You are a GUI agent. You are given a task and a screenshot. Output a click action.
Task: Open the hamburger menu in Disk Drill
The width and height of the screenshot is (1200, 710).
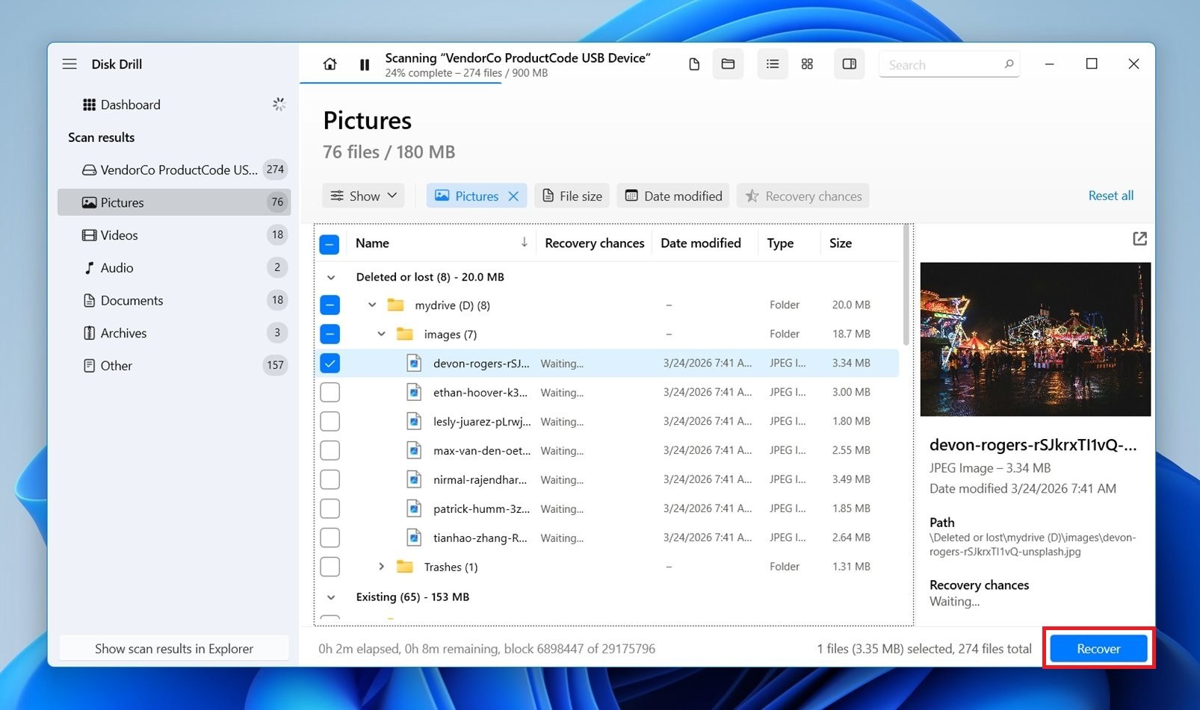[69, 63]
